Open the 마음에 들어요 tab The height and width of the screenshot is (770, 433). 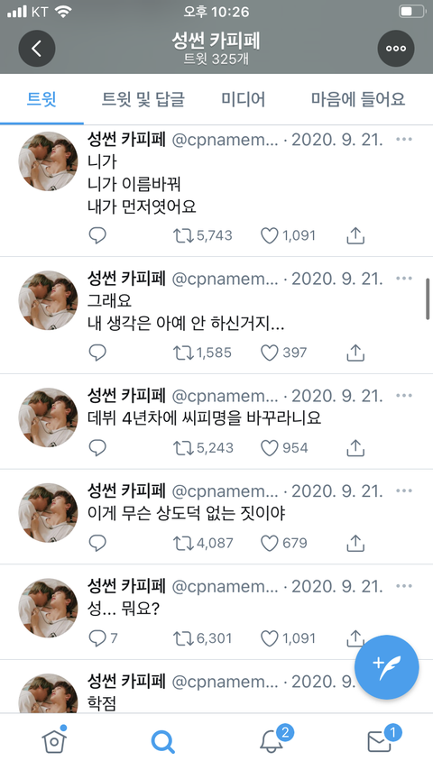click(x=358, y=100)
